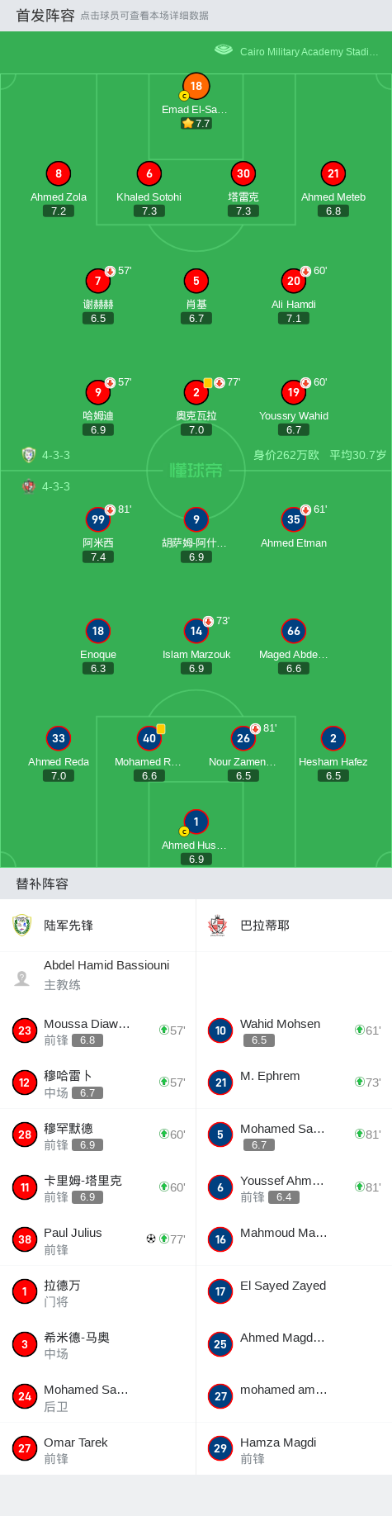Open goalkeeper Emad El-Sa… number 18 badge
This screenshot has width=392, height=1516.
pos(196,86)
